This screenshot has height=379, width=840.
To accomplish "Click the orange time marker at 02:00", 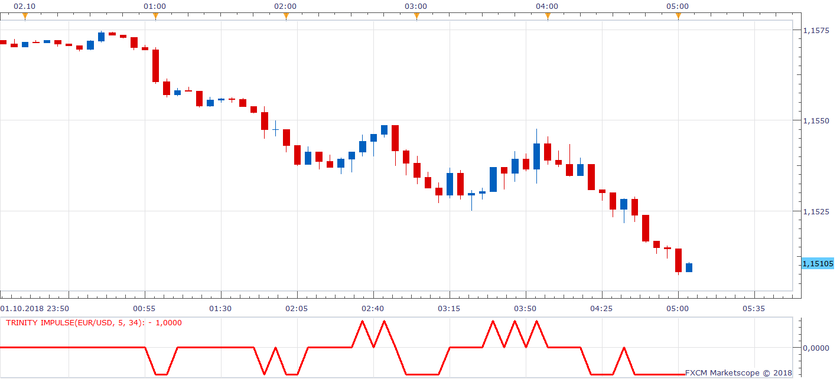I will [286, 17].
